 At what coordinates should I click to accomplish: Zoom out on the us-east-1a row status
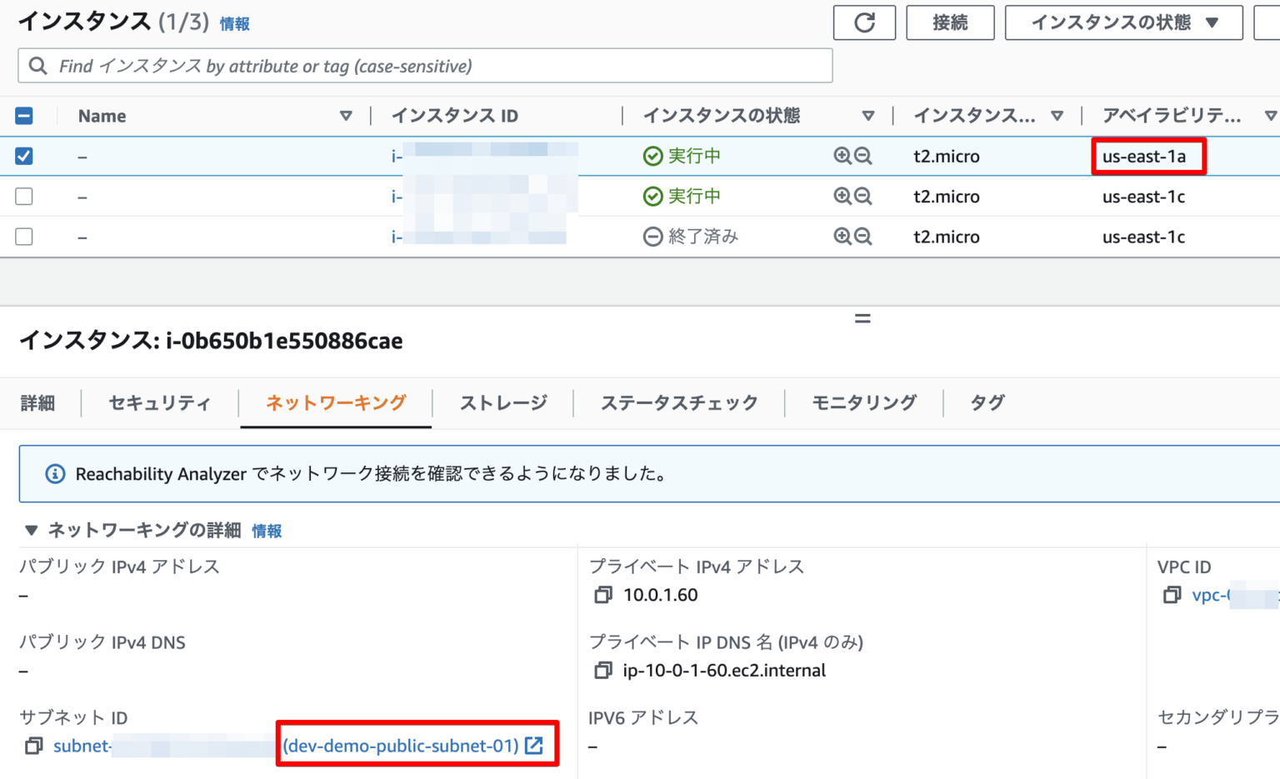pyautogui.click(x=863, y=156)
